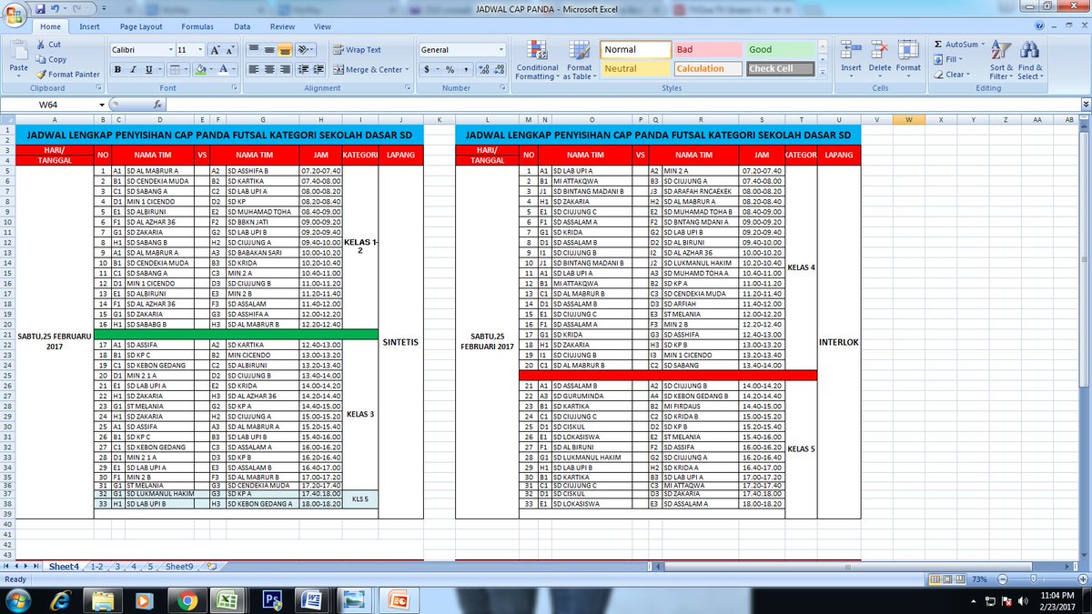Save the workbook from Quick Access toolbar

(x=40, y=7)
